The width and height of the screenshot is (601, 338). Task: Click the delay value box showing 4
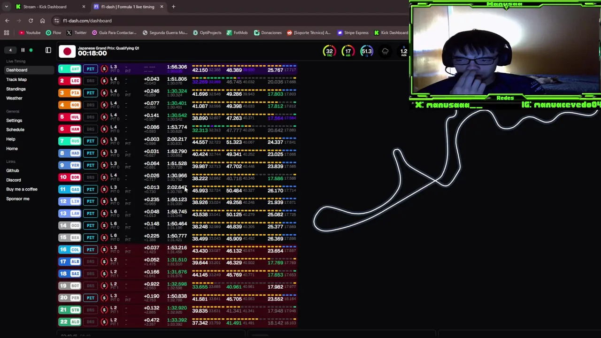coord(10,50)
